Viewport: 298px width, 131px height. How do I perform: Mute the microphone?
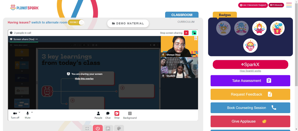click(27, 115)
